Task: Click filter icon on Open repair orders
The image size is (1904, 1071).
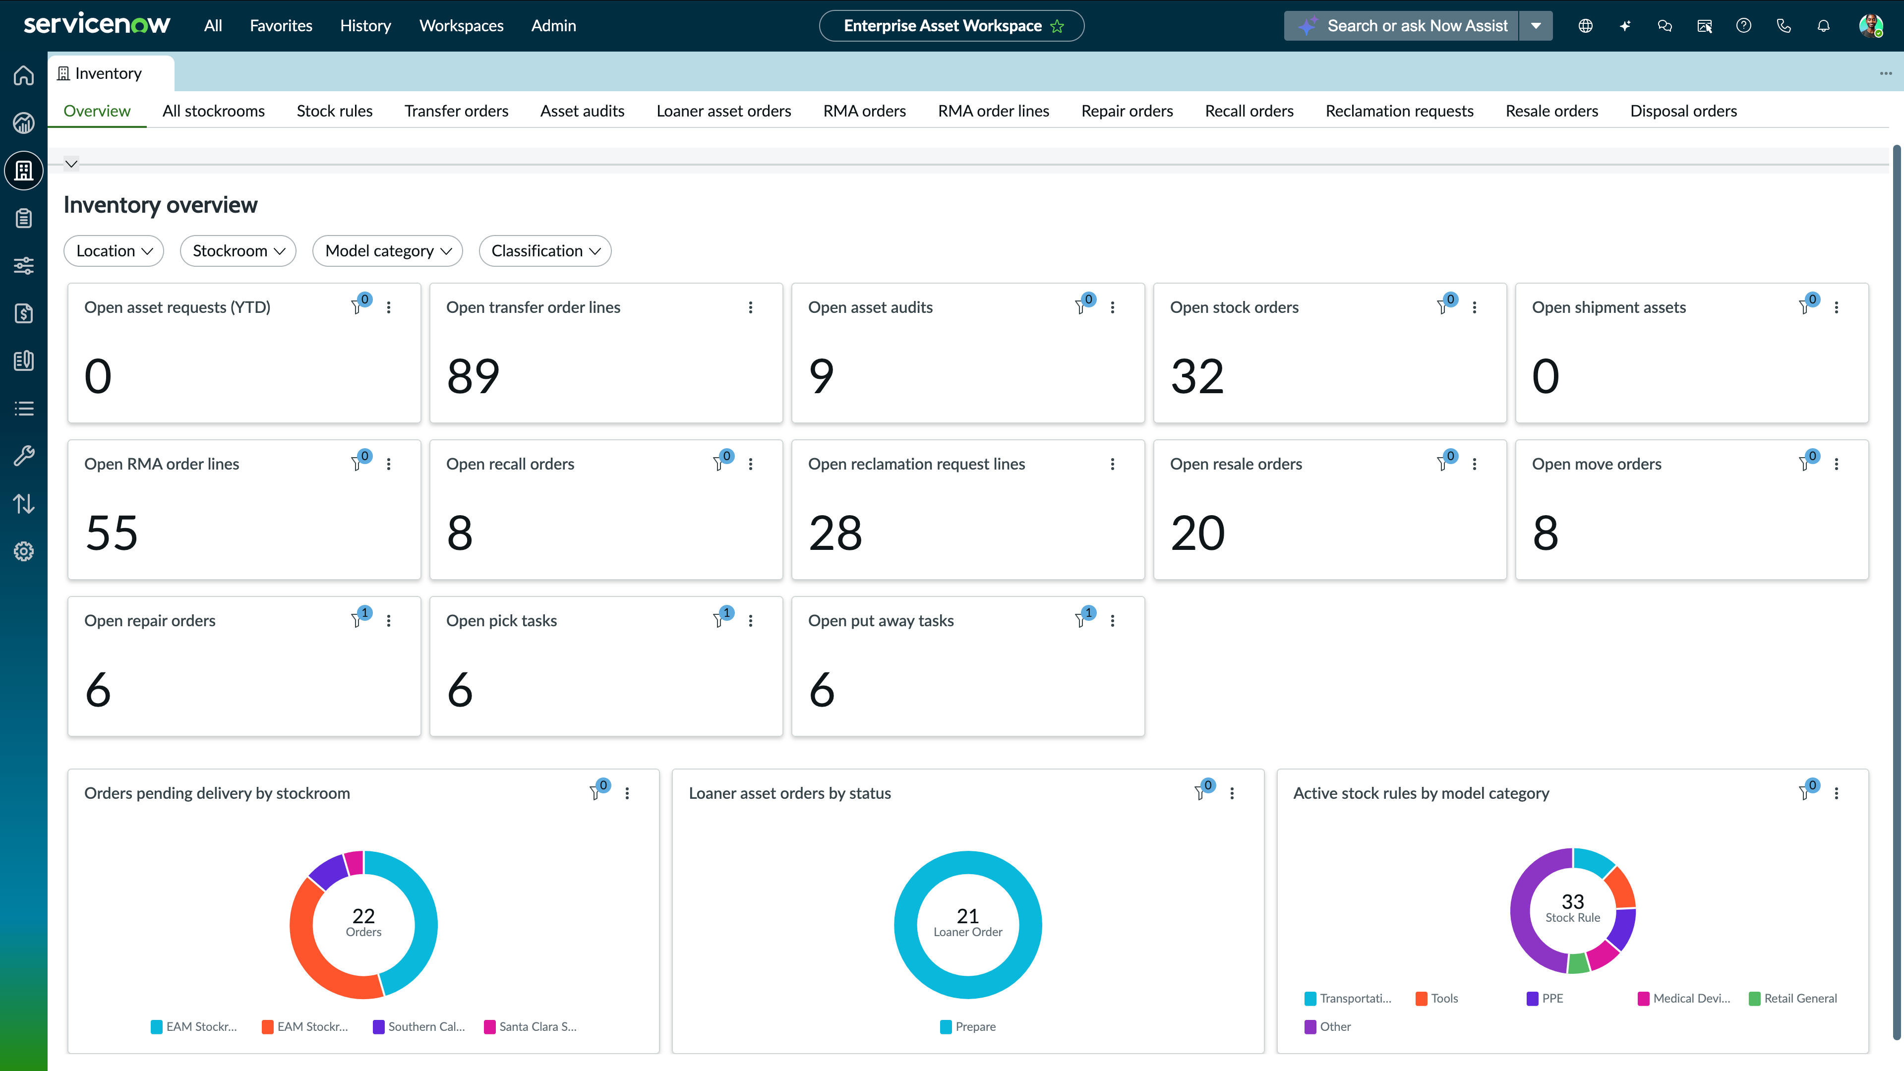Action: (x=357, y=619)
